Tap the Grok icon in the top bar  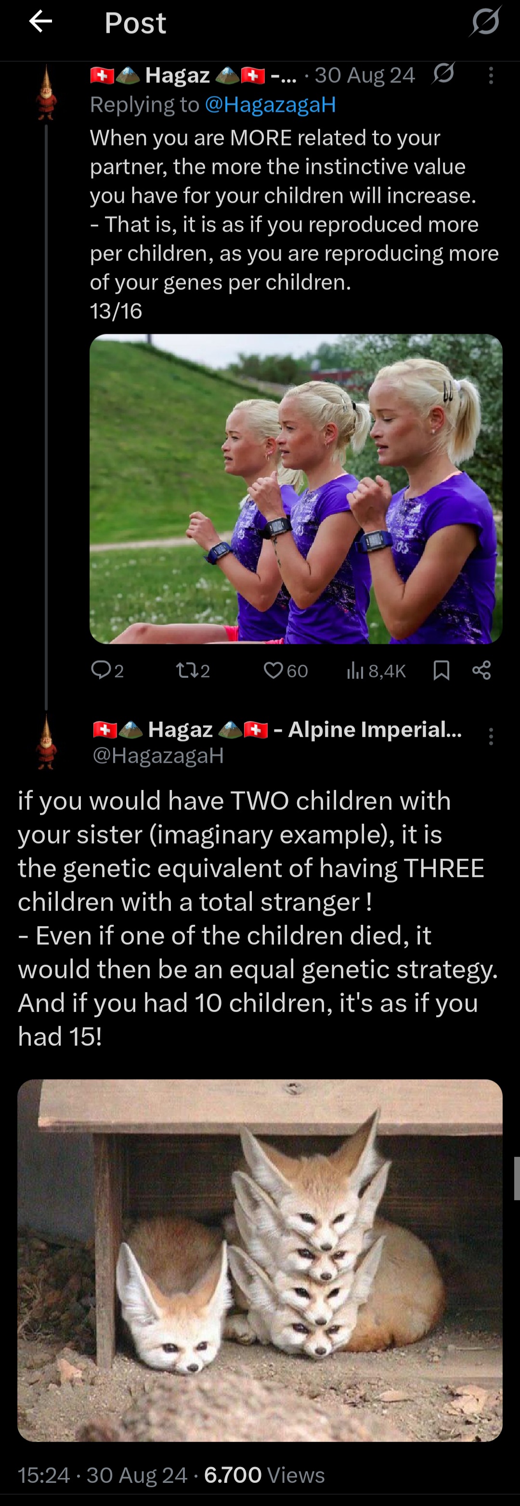click(x=485, y=21)
